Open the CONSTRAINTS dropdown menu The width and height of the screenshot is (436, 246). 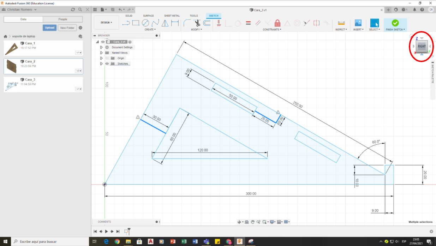click(272, 30)
